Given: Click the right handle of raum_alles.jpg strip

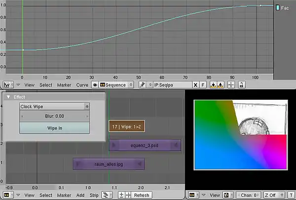Looking at the screenshot, I should click(x=140, y=164).
